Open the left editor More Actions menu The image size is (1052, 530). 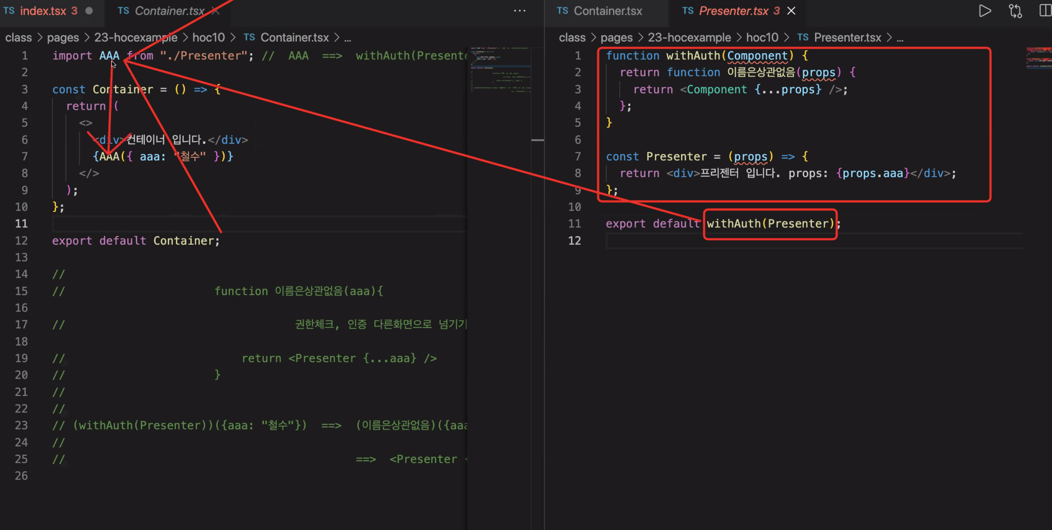click(520, 11)
